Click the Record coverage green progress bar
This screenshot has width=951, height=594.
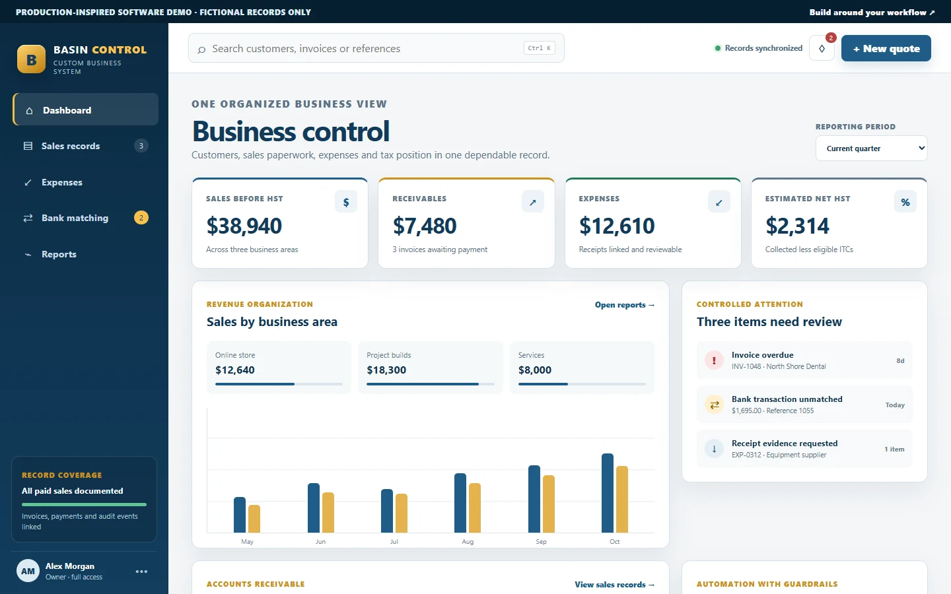tap(84, 504)
